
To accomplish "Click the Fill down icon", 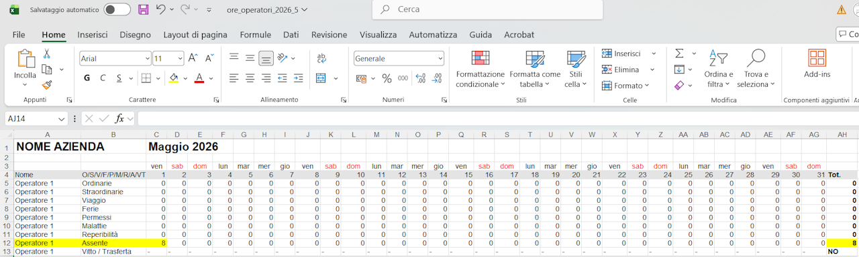I will [679, 69].
